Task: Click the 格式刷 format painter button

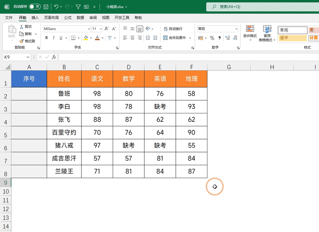Action: [x=27, y=41]
